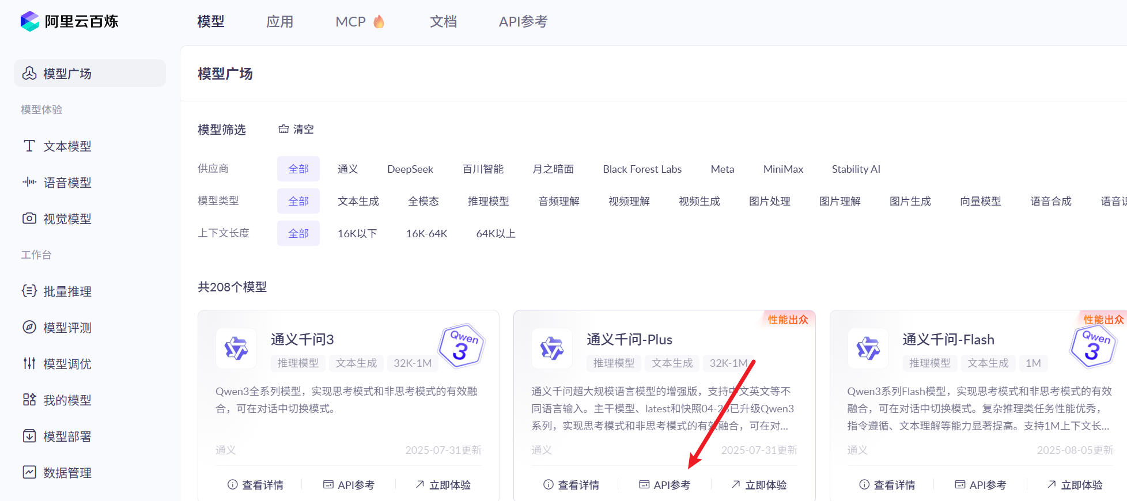Filter supplier by 百川智能

click(483, 169)
